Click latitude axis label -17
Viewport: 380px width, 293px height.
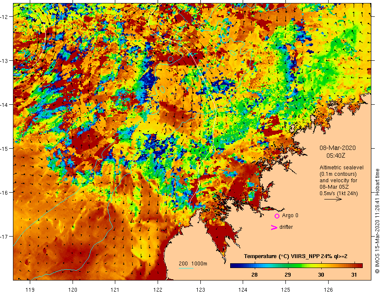coord(4,237)
